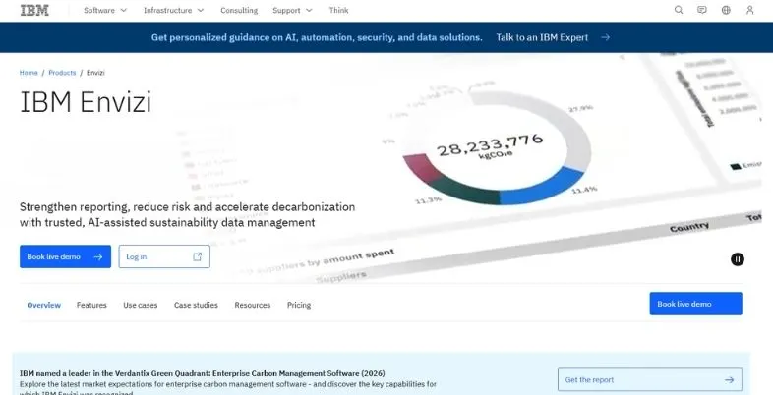Click the external link icon in Log in
Image resolution: width=773 pixels, height=395 pixels.
[x=198, y=256]
